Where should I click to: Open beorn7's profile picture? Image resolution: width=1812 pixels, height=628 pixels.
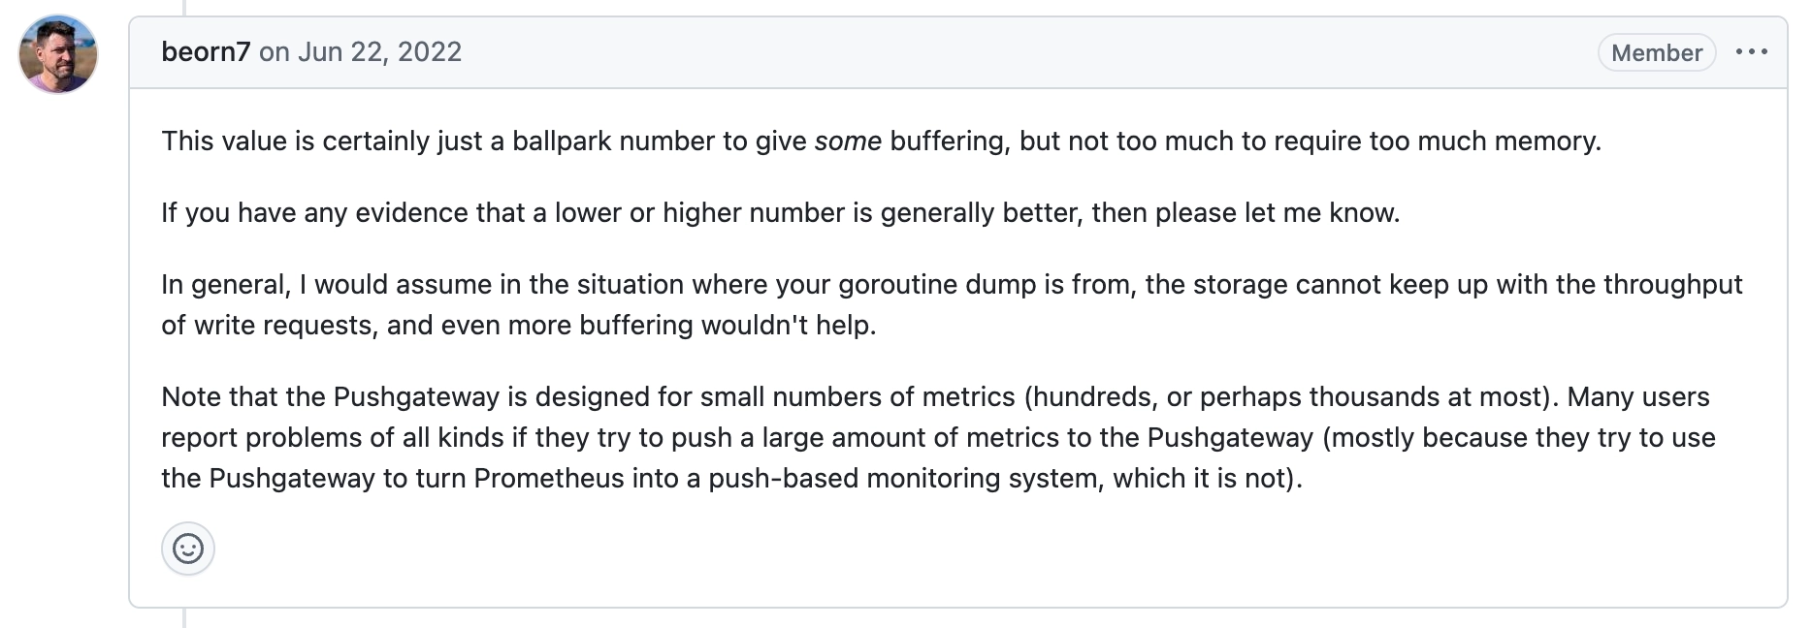tap(58, 54)
